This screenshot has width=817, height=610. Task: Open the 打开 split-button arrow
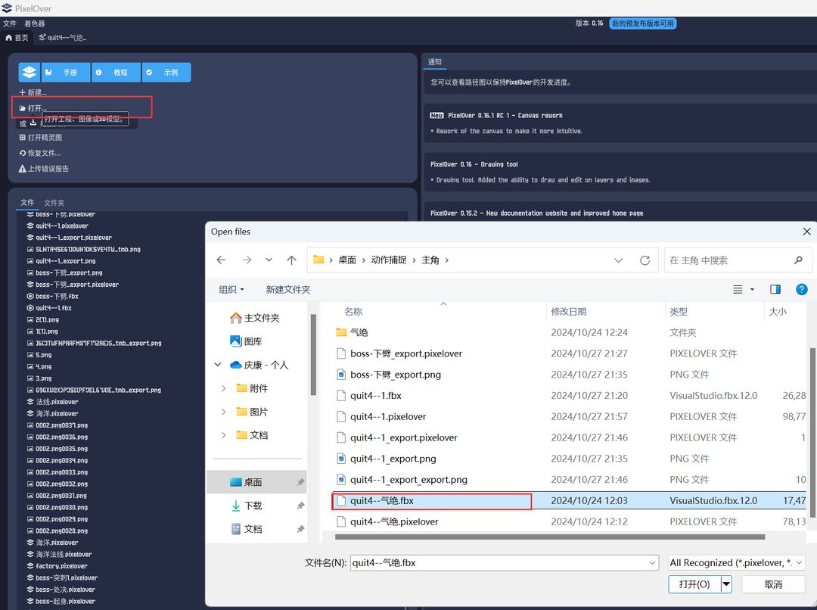727,584
